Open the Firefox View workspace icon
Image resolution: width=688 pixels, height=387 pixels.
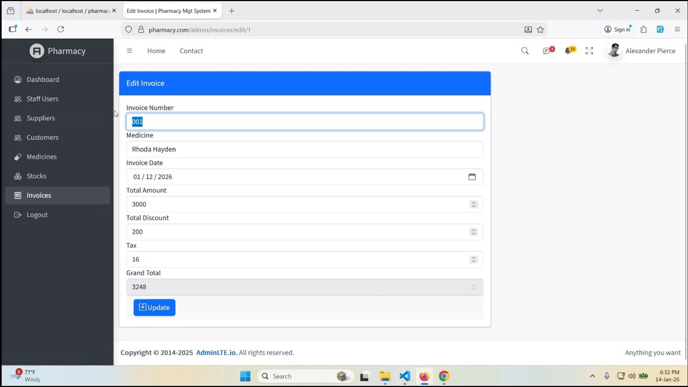11,11
